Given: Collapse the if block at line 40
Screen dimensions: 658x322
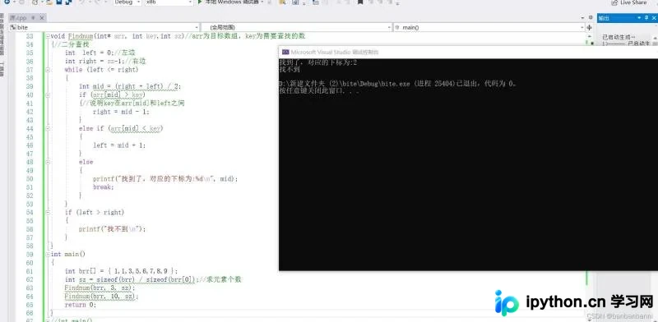Looking at the screenshot, I should tap(48, 95).
